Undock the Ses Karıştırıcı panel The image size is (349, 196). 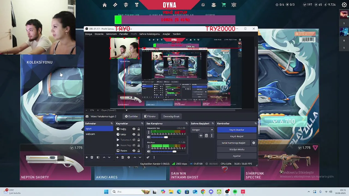pyautogui.click(x=186, y=124)
